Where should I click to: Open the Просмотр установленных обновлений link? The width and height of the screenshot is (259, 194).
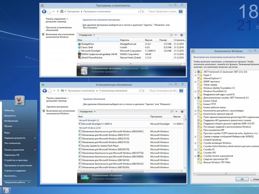coord(59,29)
